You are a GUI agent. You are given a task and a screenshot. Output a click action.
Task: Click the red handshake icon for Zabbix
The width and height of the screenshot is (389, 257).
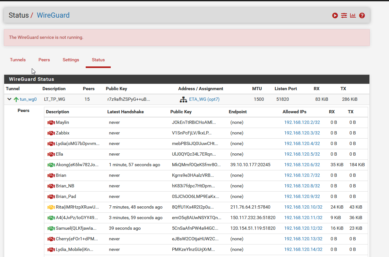(x=51, y=133)
